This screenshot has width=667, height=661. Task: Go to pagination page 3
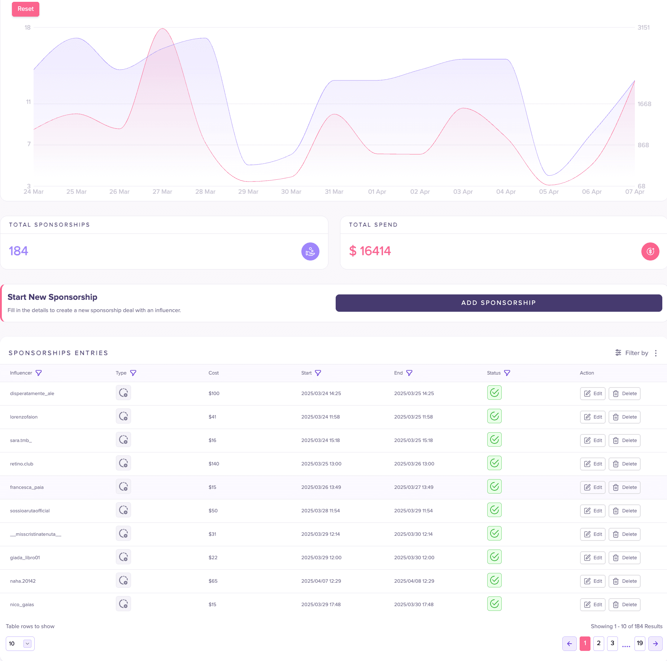tap(612, 644)
